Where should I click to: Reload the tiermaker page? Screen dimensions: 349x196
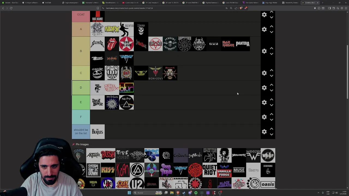point(11,8)
